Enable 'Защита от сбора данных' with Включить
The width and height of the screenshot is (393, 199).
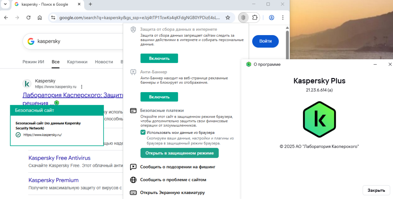[159, 58]
